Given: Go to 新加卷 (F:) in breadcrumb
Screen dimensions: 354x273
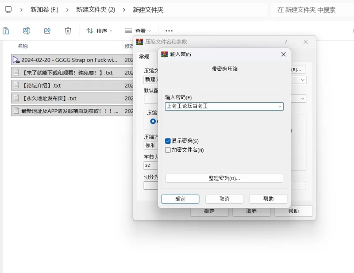Looking at the screenshot, I should 45,9.
